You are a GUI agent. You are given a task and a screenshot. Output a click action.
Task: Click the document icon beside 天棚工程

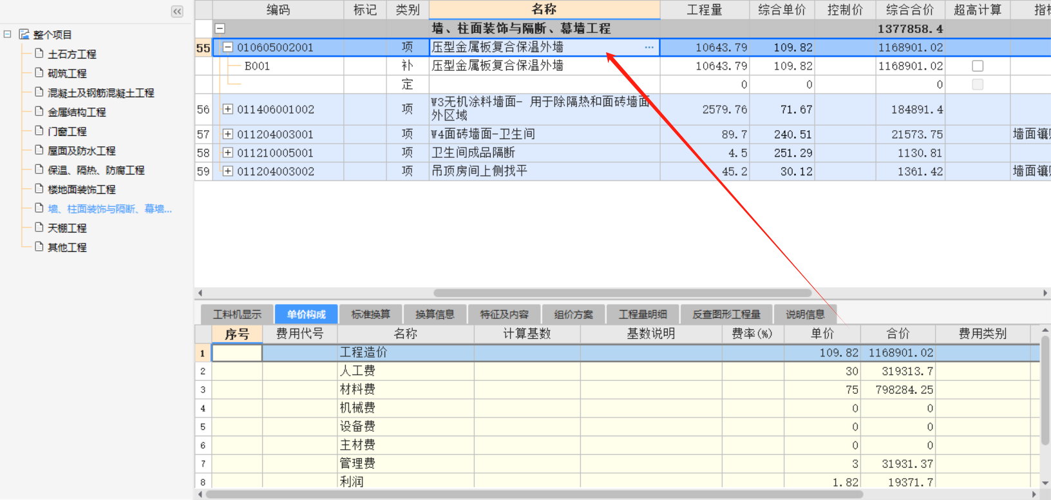point(39,227)
